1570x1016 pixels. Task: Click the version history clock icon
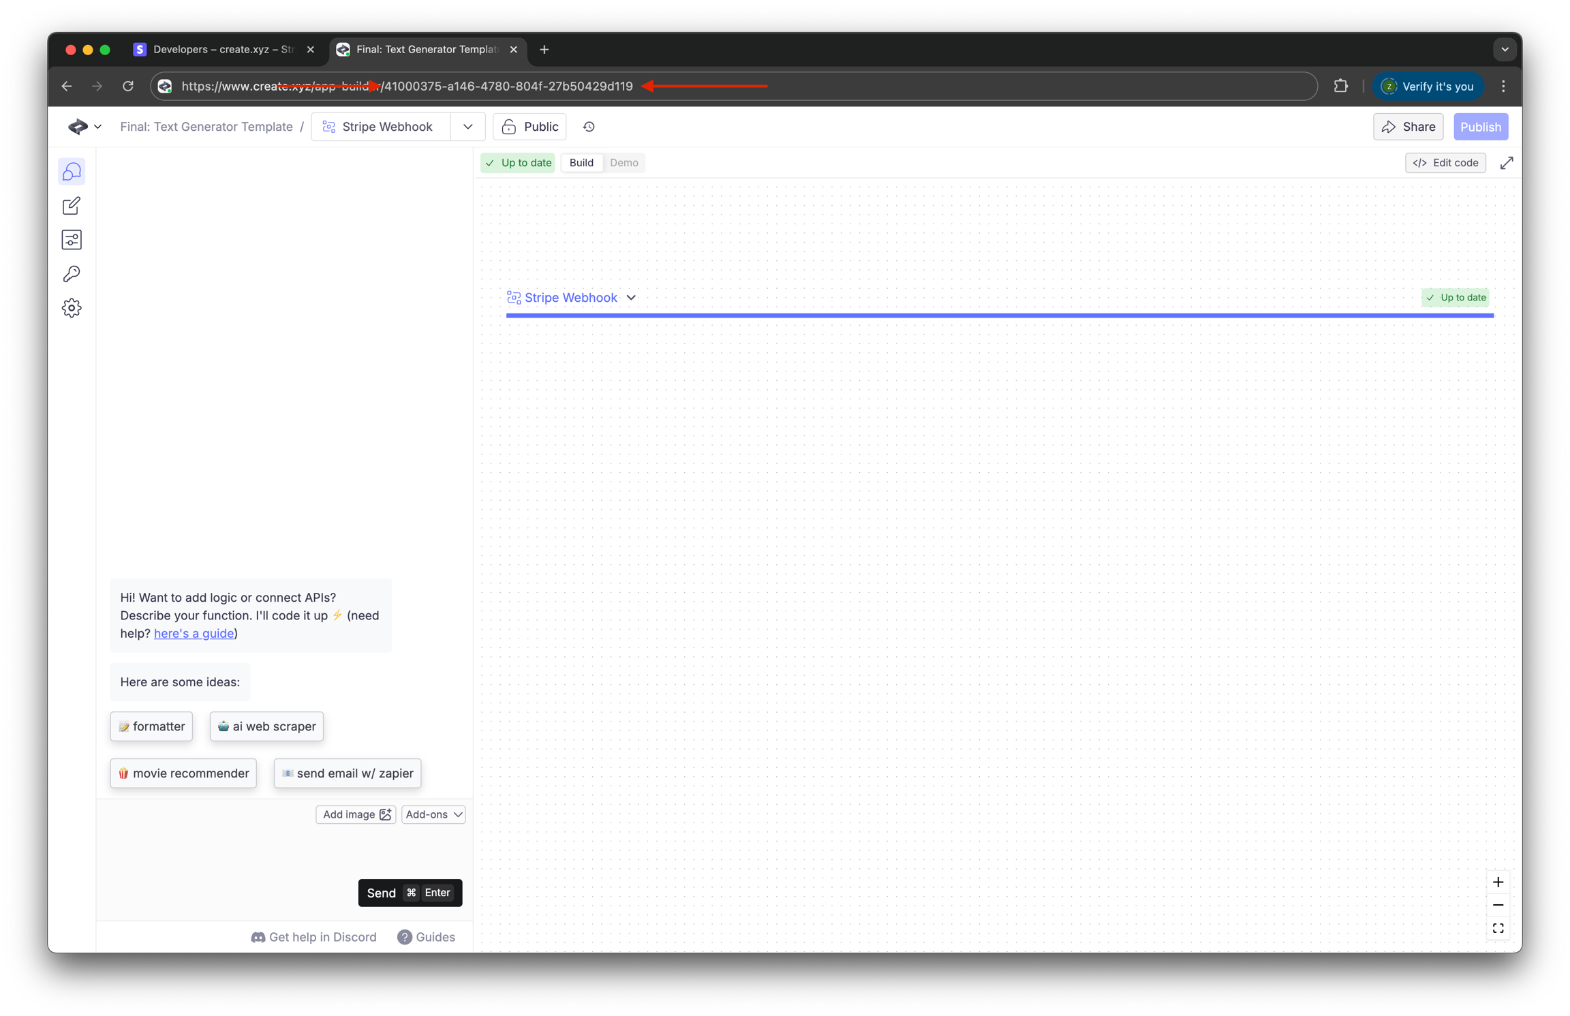coord(589,127)
